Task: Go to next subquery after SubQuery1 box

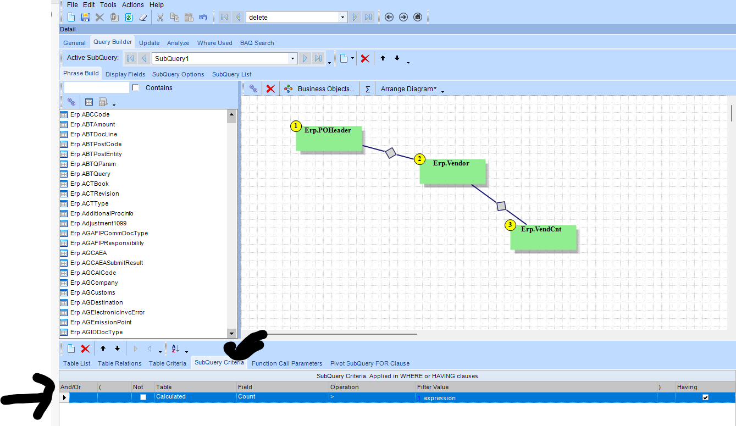Action: (x=305, y=58)
